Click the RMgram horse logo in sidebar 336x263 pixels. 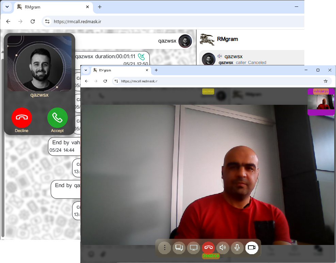207,39
